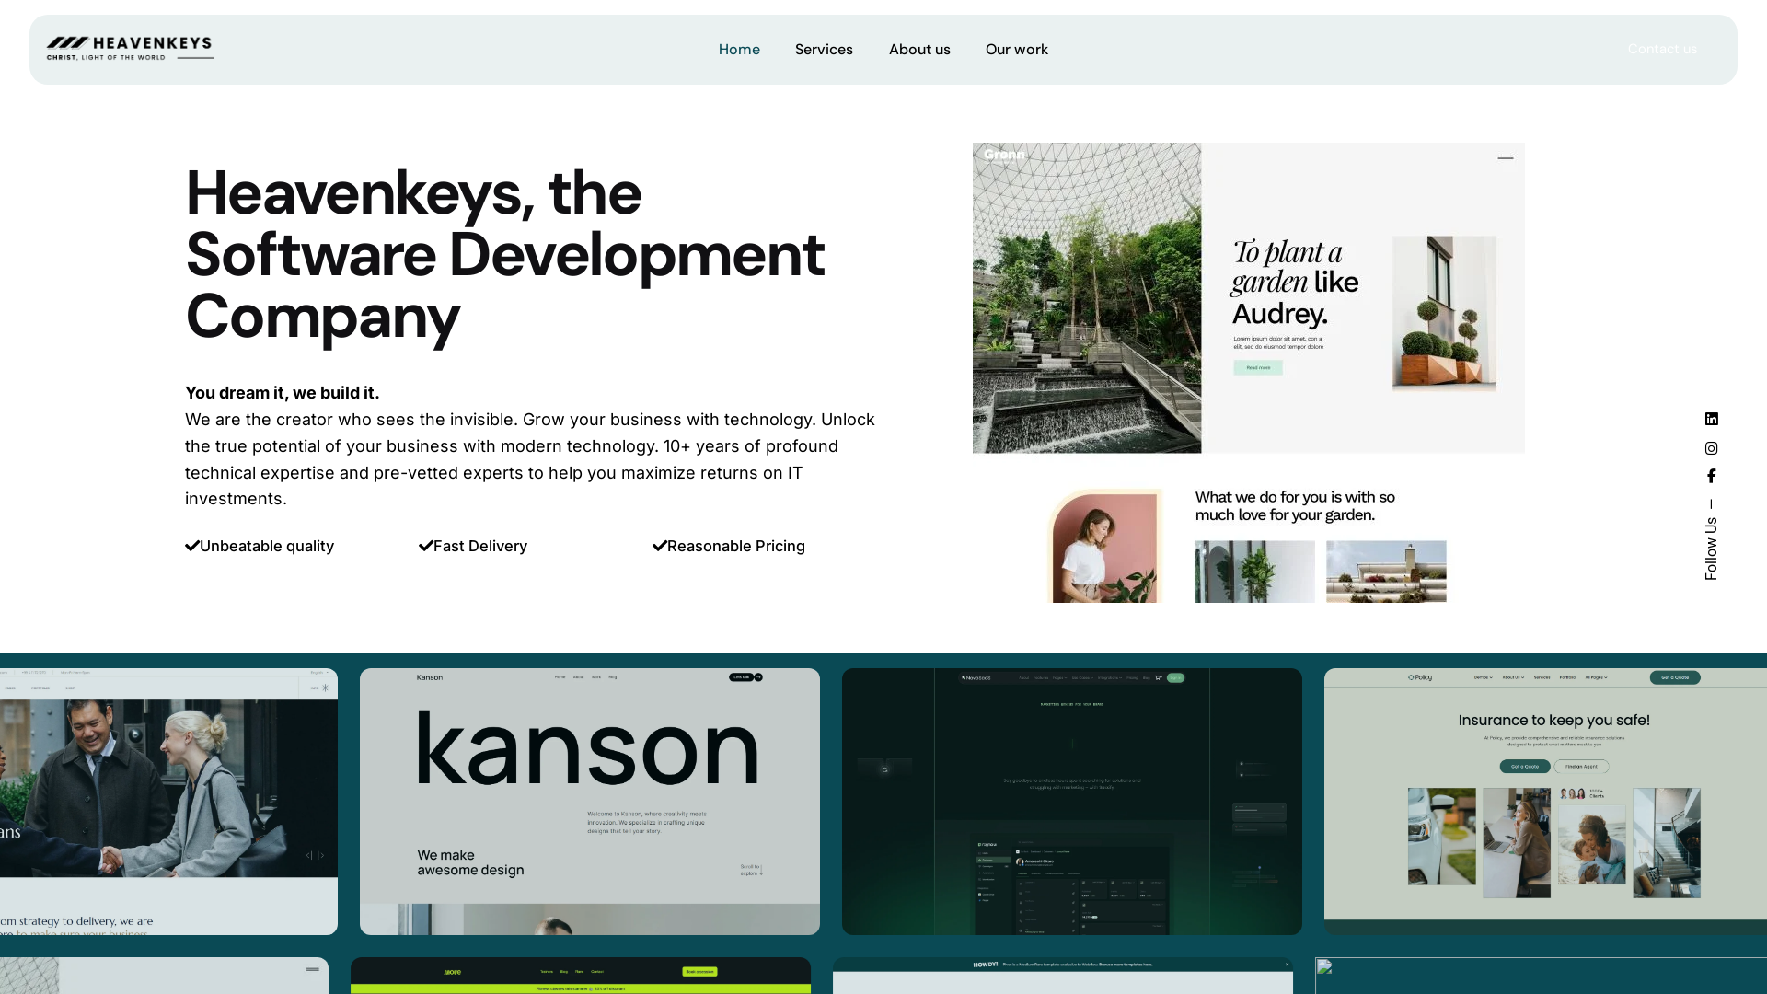
Task: Open the lime green portfolio thumbnail
Action: 580,976
